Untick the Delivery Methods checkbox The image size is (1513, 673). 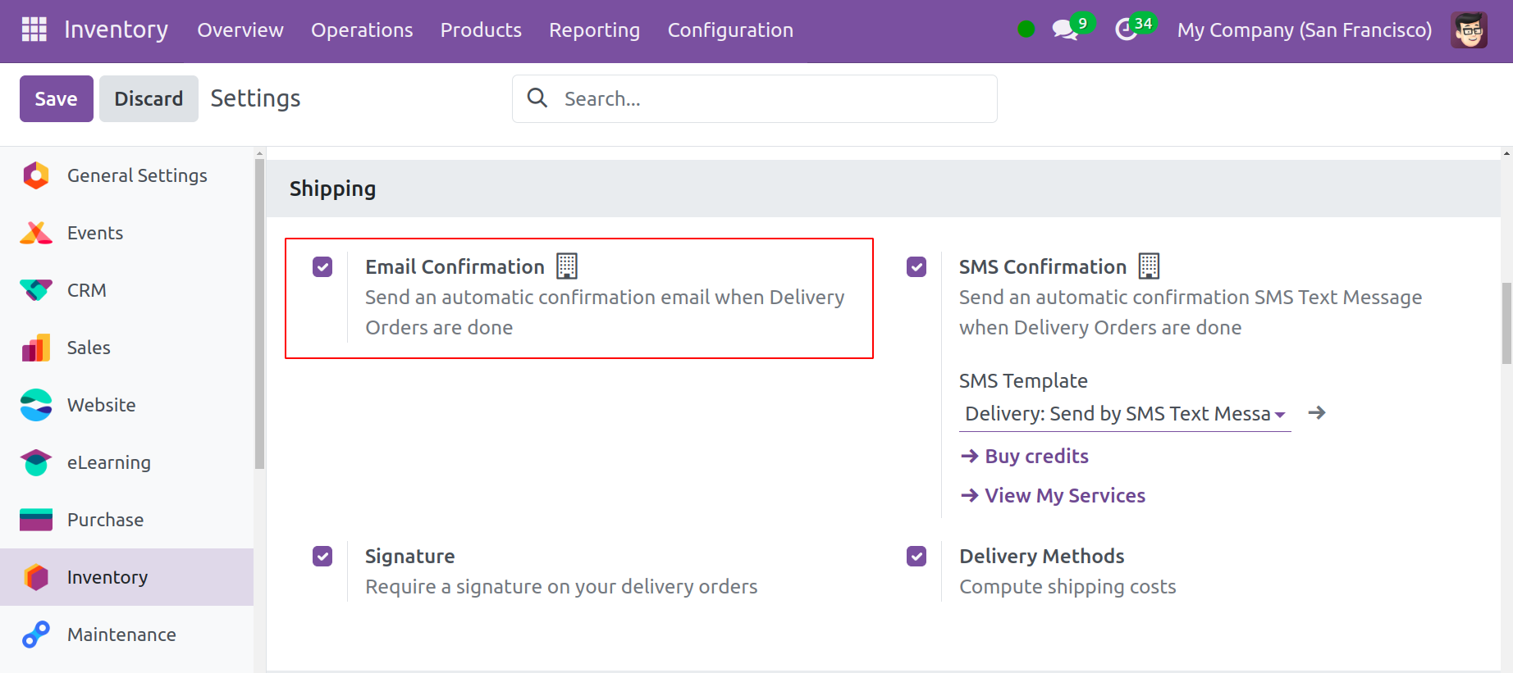[916, 557]
